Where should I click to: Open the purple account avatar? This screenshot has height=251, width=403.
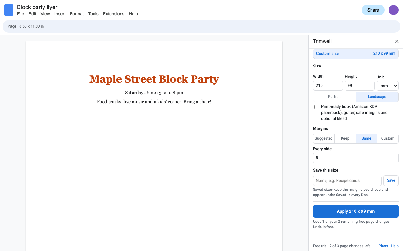[394, 10]
